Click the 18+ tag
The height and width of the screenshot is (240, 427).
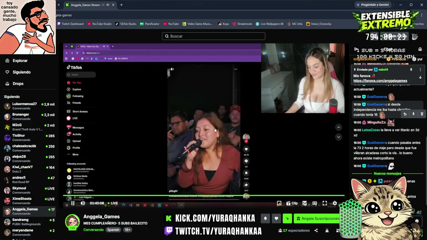coord(127,230)
